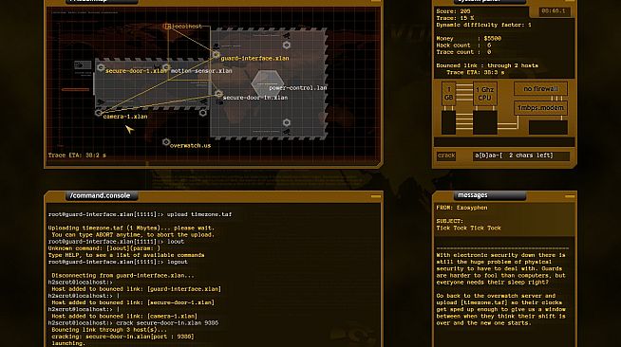Click the 'Score: 205' line
Image resolution: width=621 pixels, height=347 pixels.
[x=453, y=11]
